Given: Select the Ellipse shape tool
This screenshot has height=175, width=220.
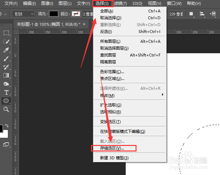Looking at the screenshot, I should tap(6, 101).
